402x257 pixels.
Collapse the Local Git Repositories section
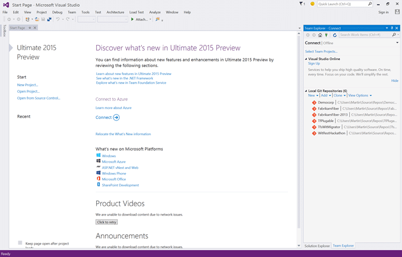(x=306, y=91)
